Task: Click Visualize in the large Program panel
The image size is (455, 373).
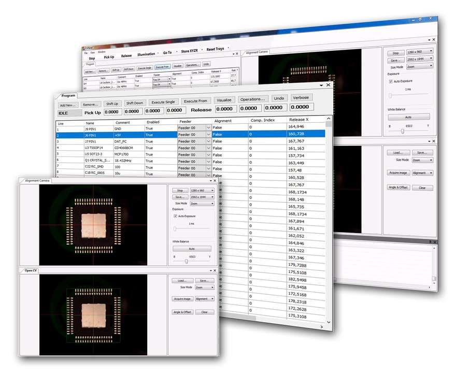Action: [x=224, y=100]
